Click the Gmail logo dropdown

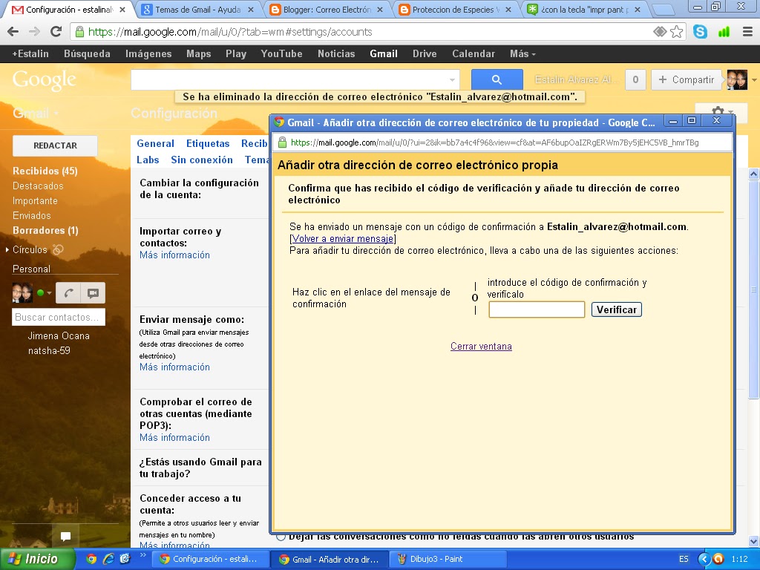click(36, 113)
